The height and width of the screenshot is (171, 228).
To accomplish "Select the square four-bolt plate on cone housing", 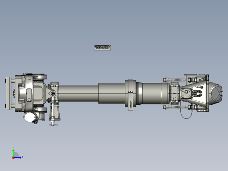I will [x=186, y=93].
